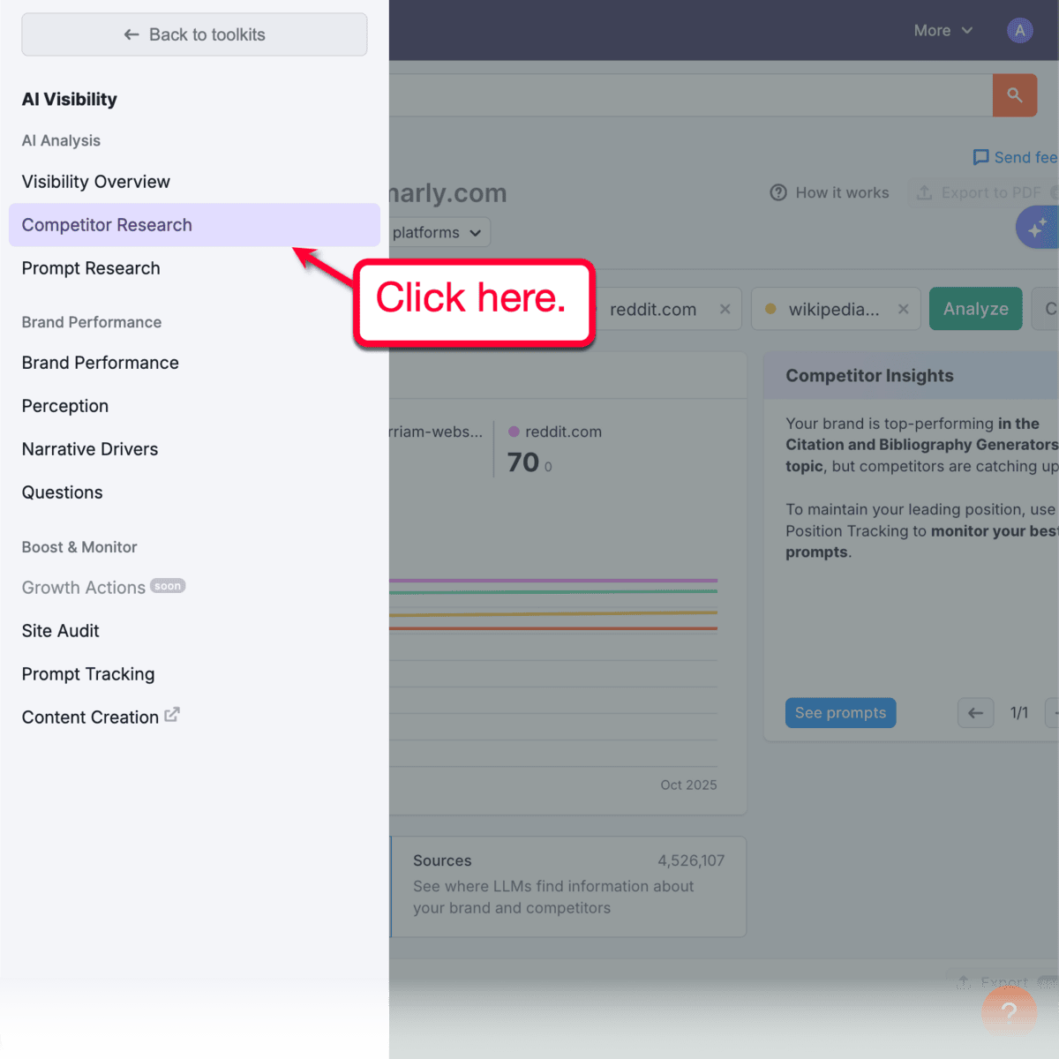Click the Export to PDF upload icon
Screen dimensions: 1059x1059
tap(926, 192)
